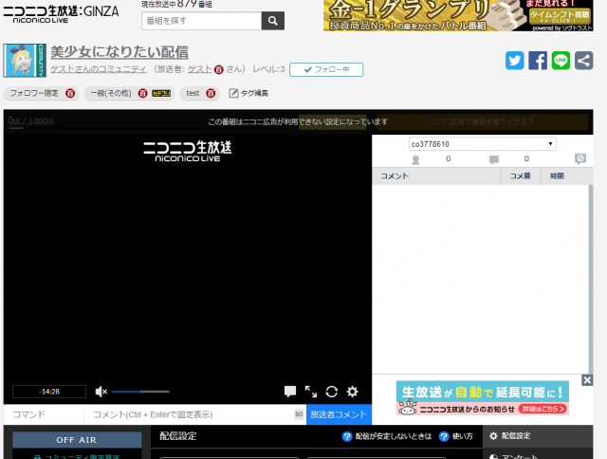The image size is (607, 459).
Task: Open player settings gear icon
Action: coord(352,392)
